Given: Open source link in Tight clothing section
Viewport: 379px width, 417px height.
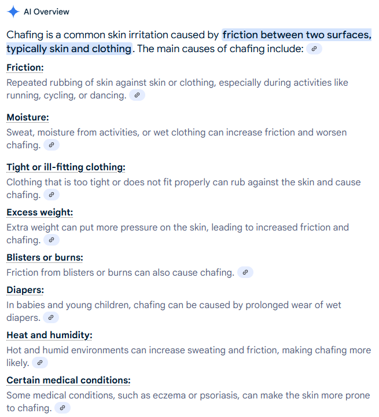Looking at the screenshot, I should [51, 195].
